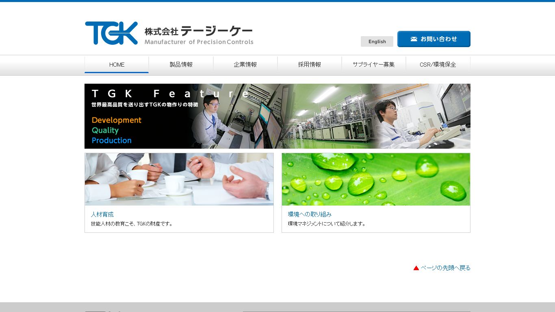Open the CSR/環境保全 menu item

(438, 65)
